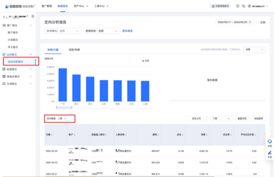Click the 自定义列 button
The width and height of the screenshot is (276, 177).
pyautogui.click(x=196, y=118)
